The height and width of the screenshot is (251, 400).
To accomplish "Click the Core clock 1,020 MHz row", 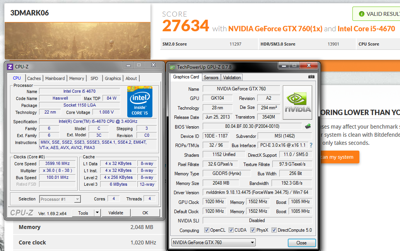I will (x=89, y=243).
